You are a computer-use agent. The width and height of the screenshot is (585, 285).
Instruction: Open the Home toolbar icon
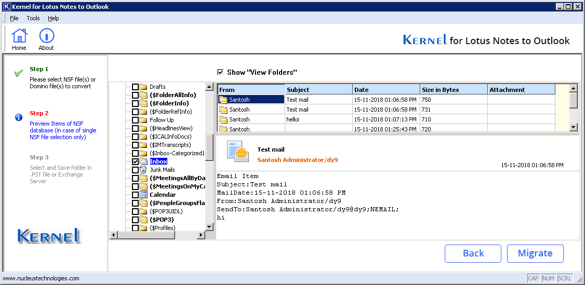point(19,39)
